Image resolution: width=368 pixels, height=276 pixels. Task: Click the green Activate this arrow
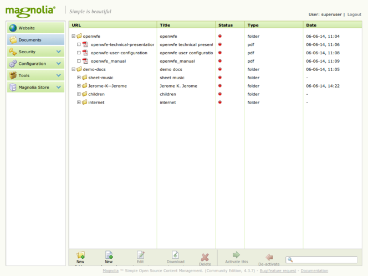(236, 255)
